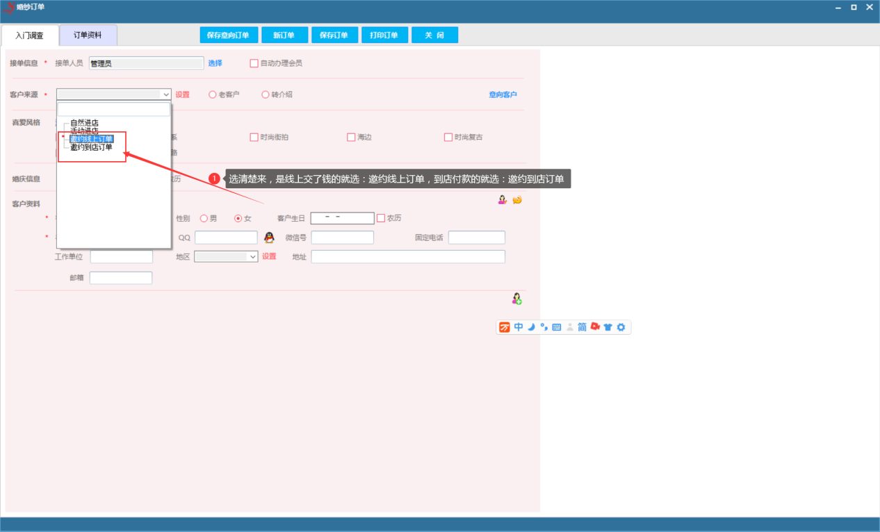Select the 男 gender radio button
This screenshot has width=880, height=532.
tap(204, 218)
